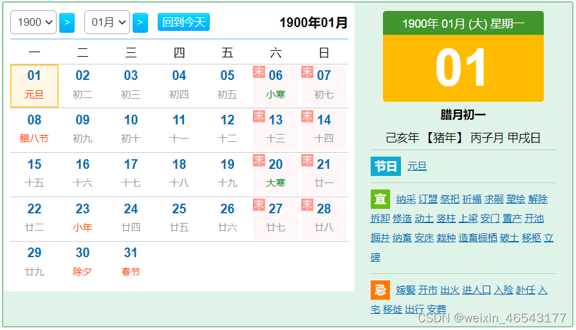The image size is (576, 330).
Task: Click the green 宜 badge
Action: click(380, 199)
